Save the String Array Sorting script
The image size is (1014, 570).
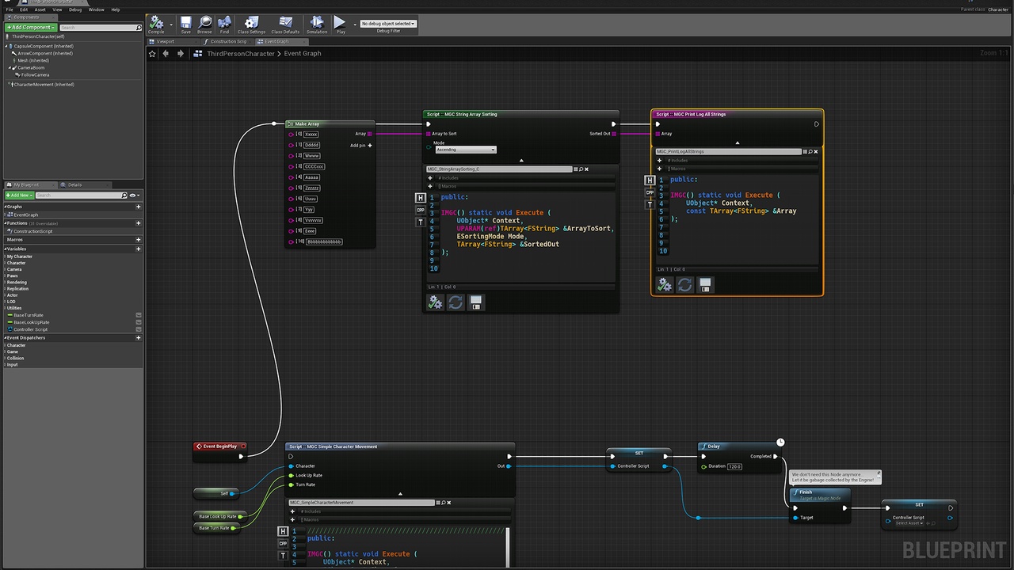[476, 302]
